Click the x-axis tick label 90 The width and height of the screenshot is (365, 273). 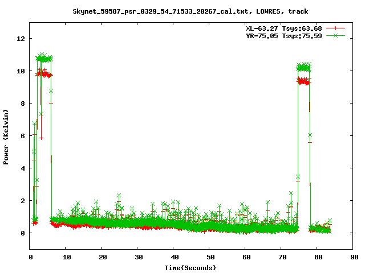(x=354, y=257)
